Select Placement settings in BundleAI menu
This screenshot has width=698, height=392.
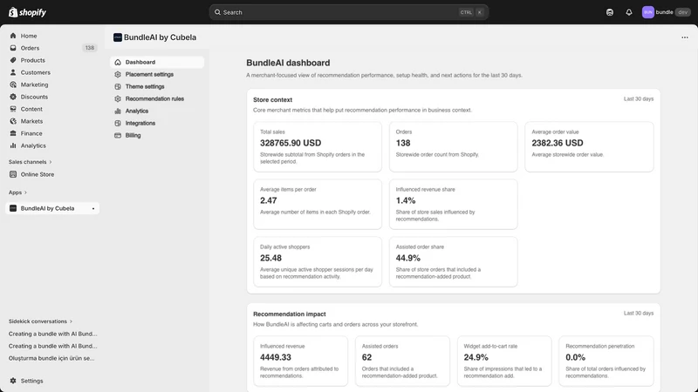pyautogui.click(x=149, y=74)
